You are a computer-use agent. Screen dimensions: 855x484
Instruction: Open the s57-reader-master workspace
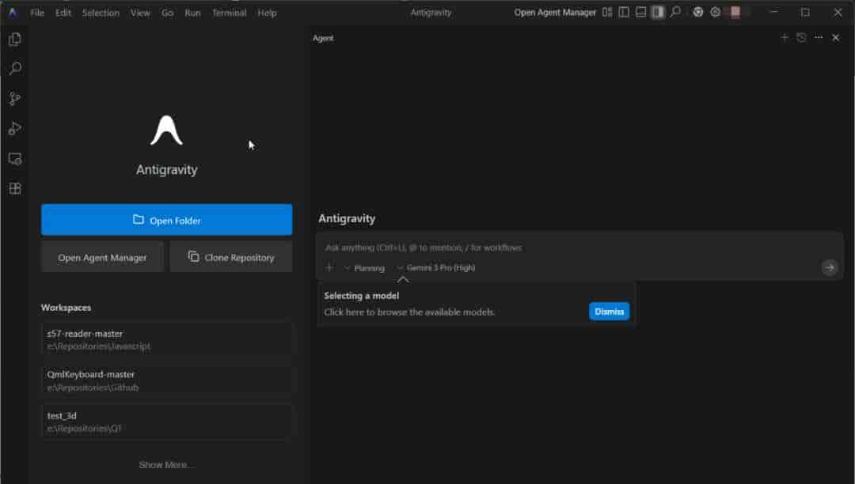[165, 339]
